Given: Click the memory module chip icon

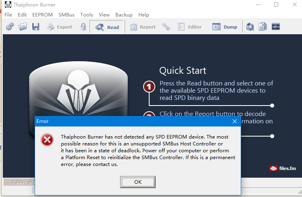Looking at the screenshot, I should point(276,27).
